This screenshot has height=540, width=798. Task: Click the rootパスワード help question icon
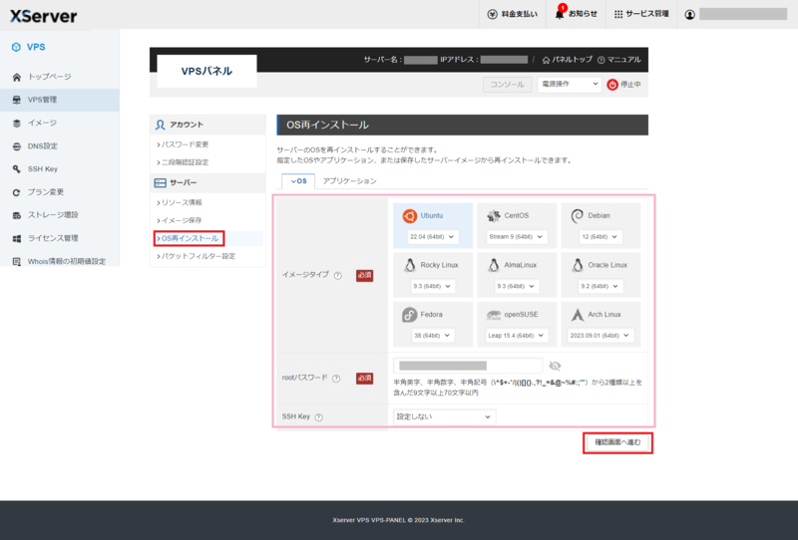coord(336,379)
